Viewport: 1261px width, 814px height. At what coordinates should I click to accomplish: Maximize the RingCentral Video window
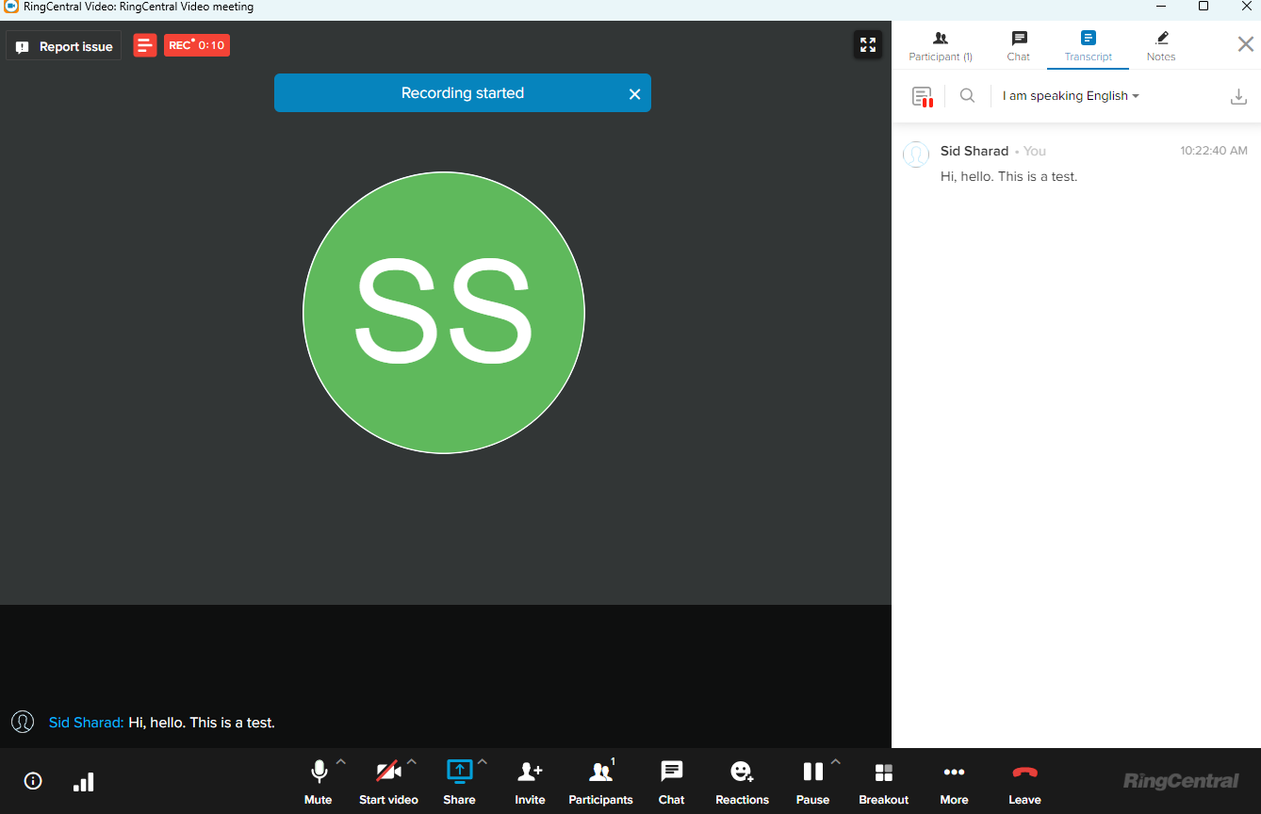(1204, 7)
